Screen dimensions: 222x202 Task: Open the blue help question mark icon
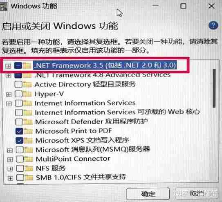coord(213,26)
